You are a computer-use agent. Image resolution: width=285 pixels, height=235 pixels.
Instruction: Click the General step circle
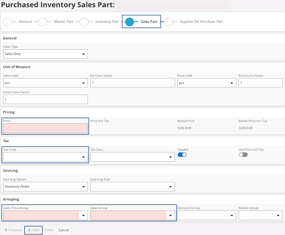pos(7,22)
